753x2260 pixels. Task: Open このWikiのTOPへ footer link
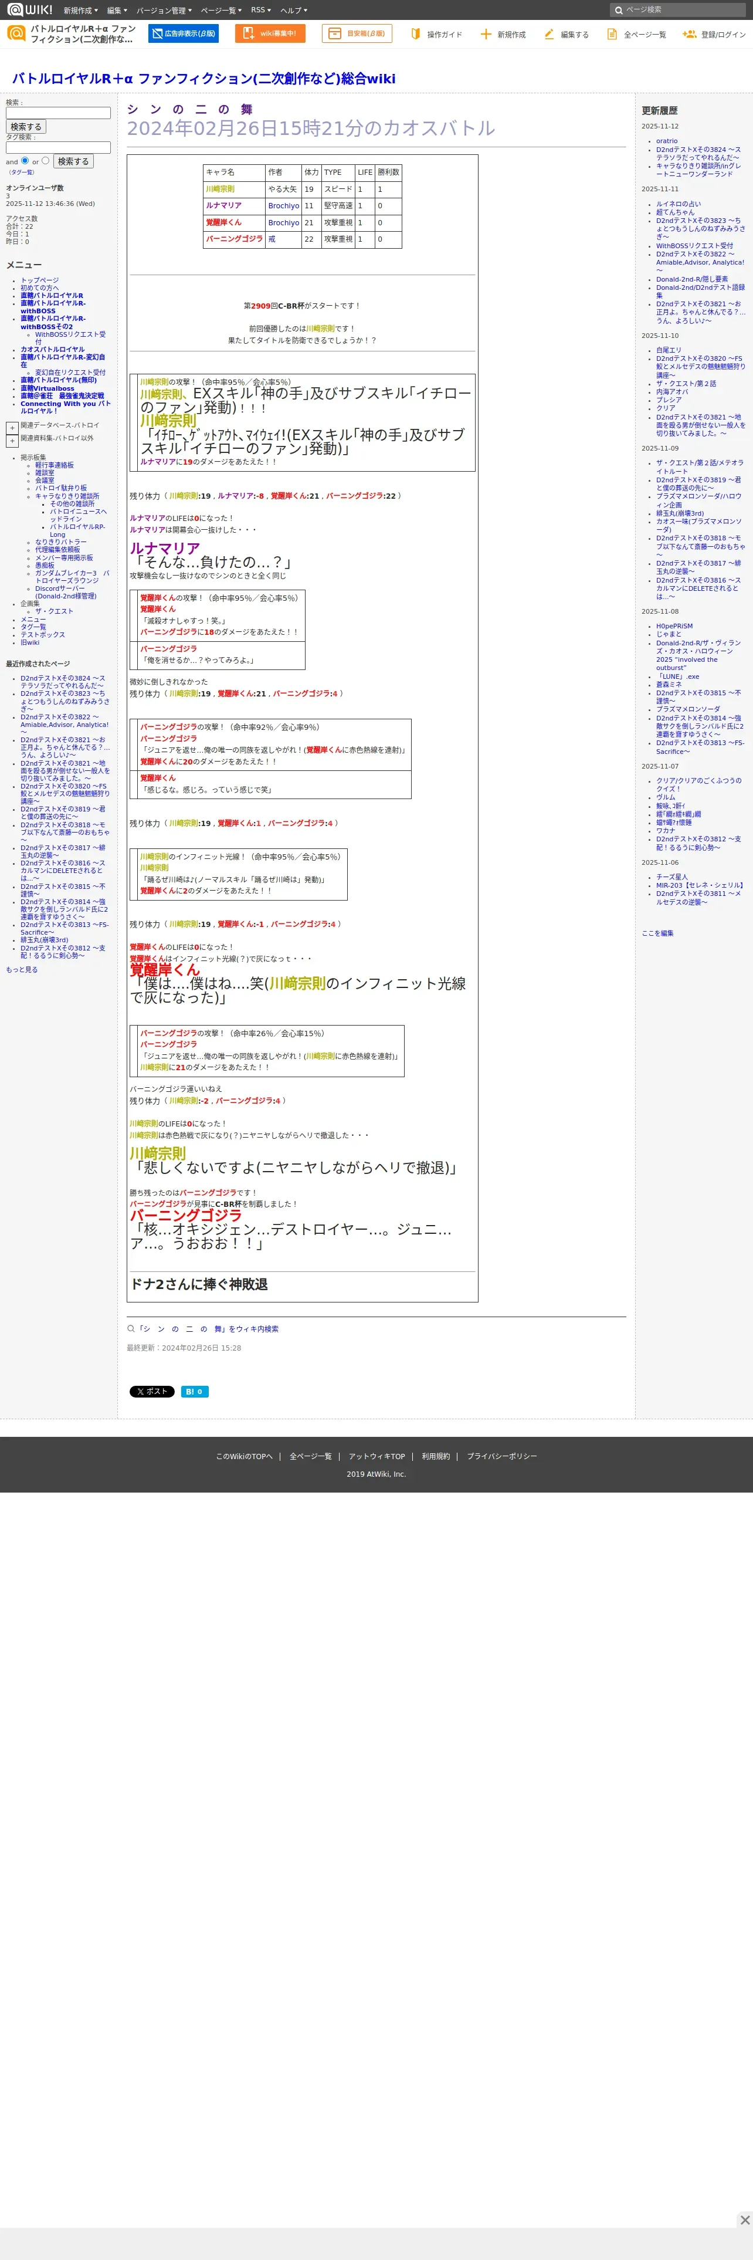point(245,1456)
